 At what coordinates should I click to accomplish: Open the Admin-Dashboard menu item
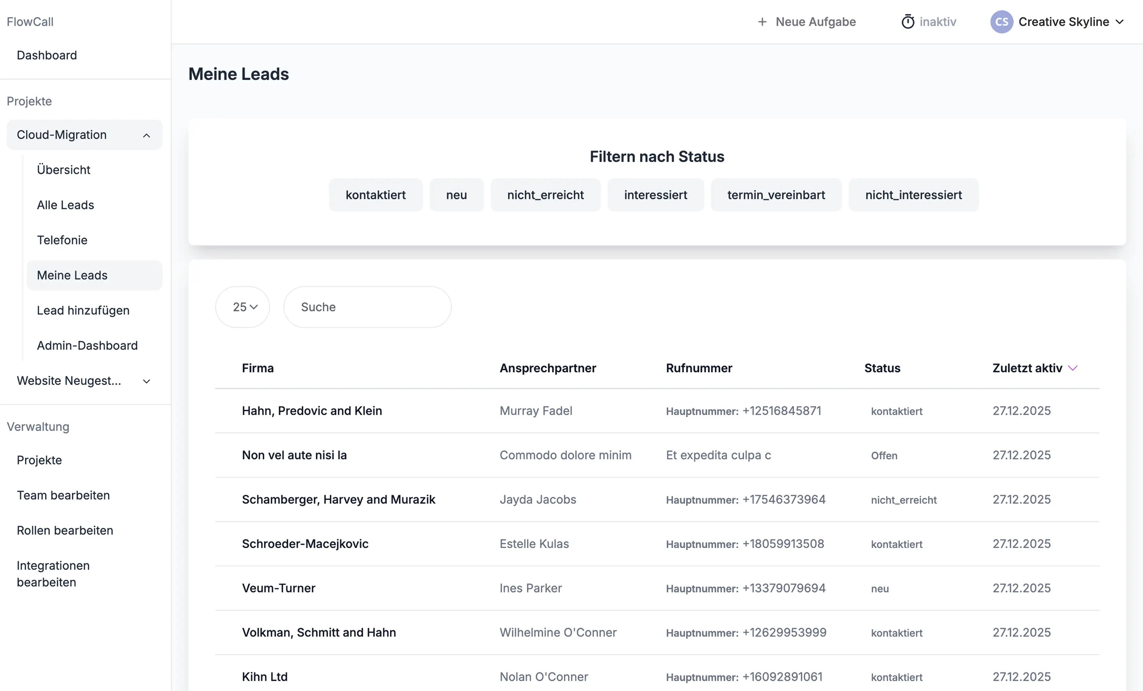pos(87,345)
